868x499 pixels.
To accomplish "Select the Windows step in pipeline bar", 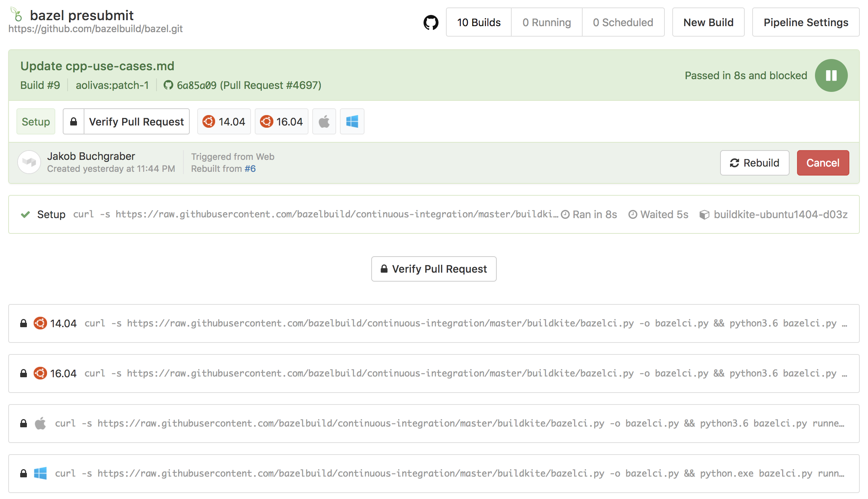I will 352,121.
